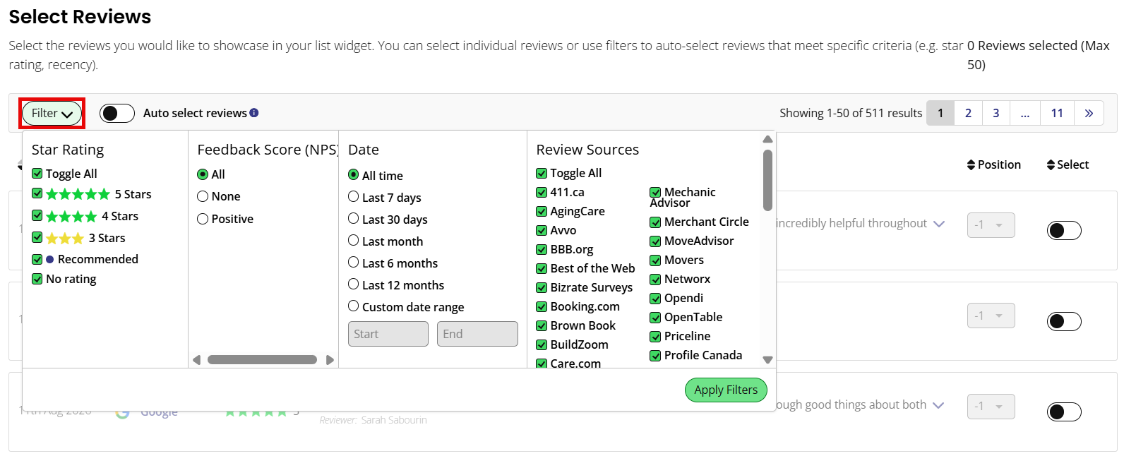The height and width of the screenshot is (456, 1124).
Task: Click the horizontal scrollbar left arrow
Action: click(x=197, y=360)
